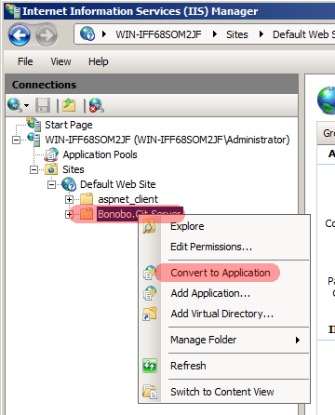Click the Connections panel header

pos(152,85)
